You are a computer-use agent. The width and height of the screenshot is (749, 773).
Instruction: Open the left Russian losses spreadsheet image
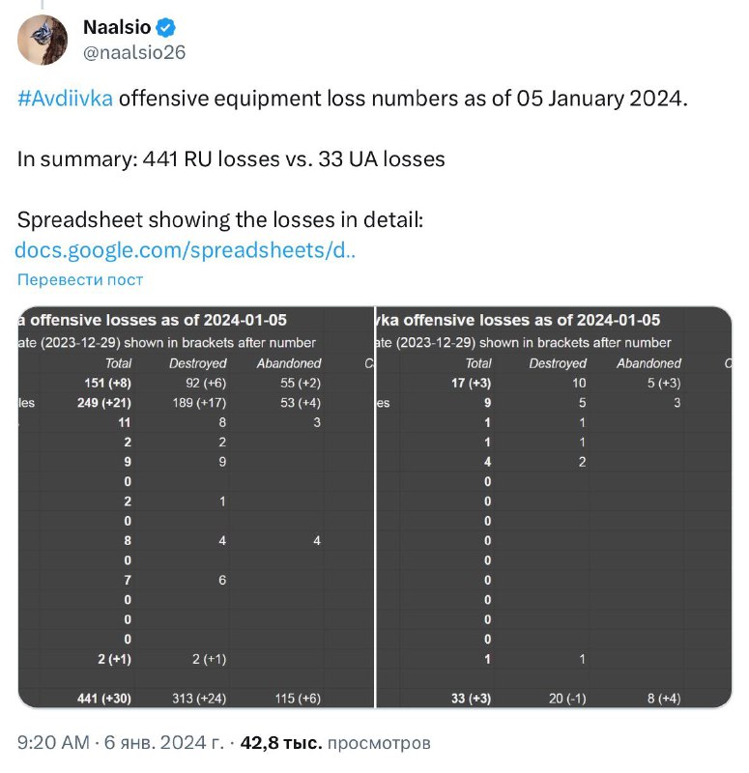pyautogui.click(x=196, y=506)
